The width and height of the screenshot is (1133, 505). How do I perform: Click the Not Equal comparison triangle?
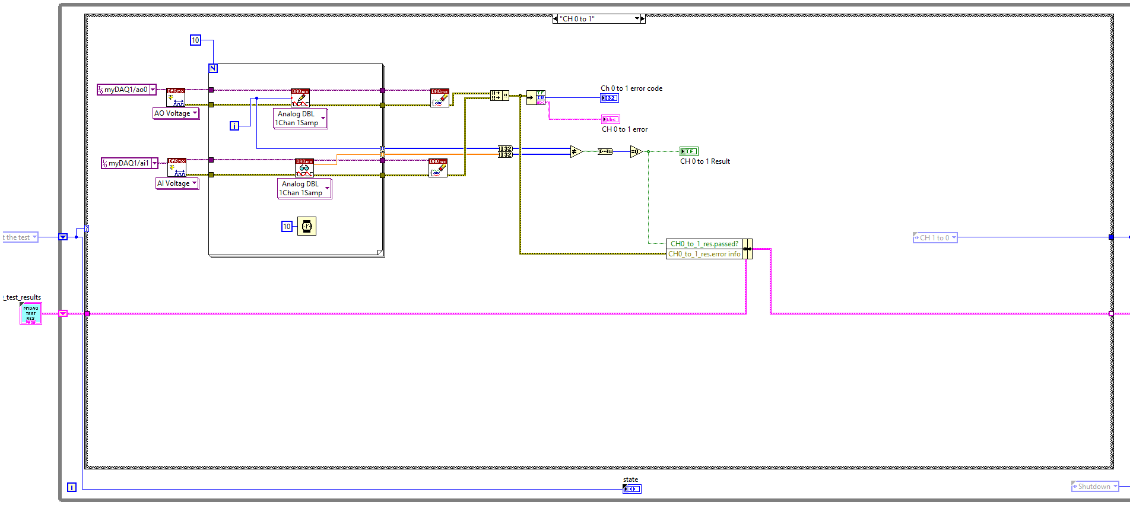576,151
